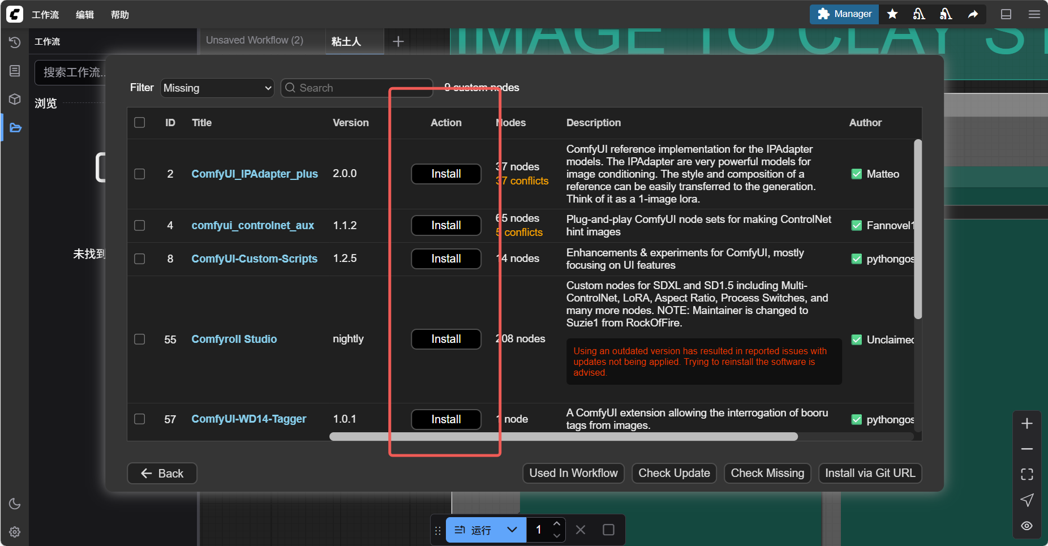This screenshot has width=1048, height=546.
Task: Check the Comfyroll Studio row checkbox
Action: point(140,339)
